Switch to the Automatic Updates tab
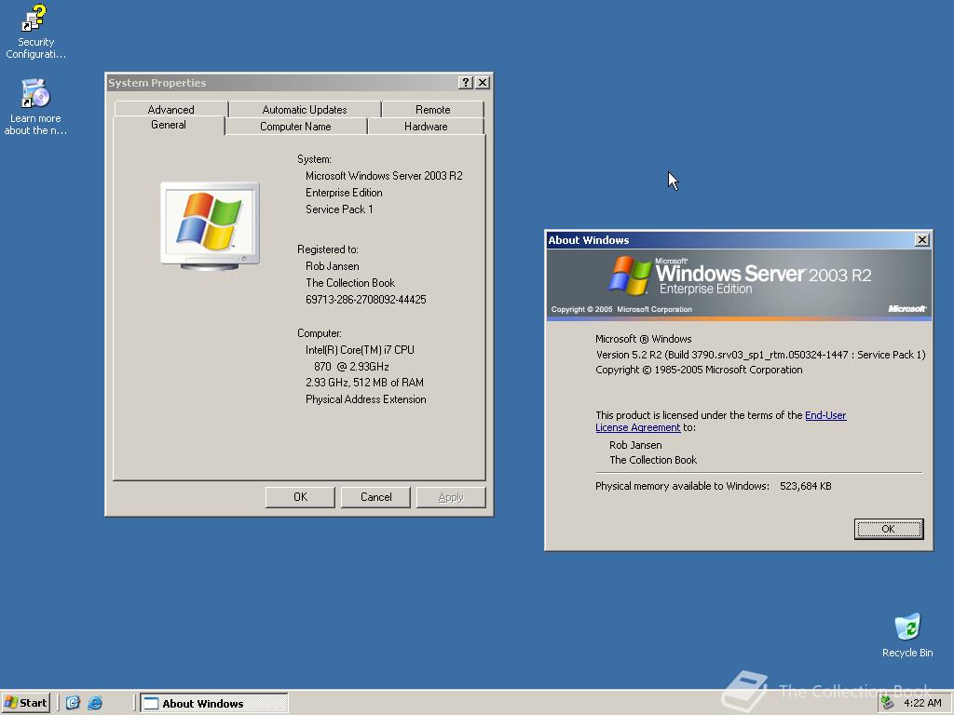 point(305,110)
